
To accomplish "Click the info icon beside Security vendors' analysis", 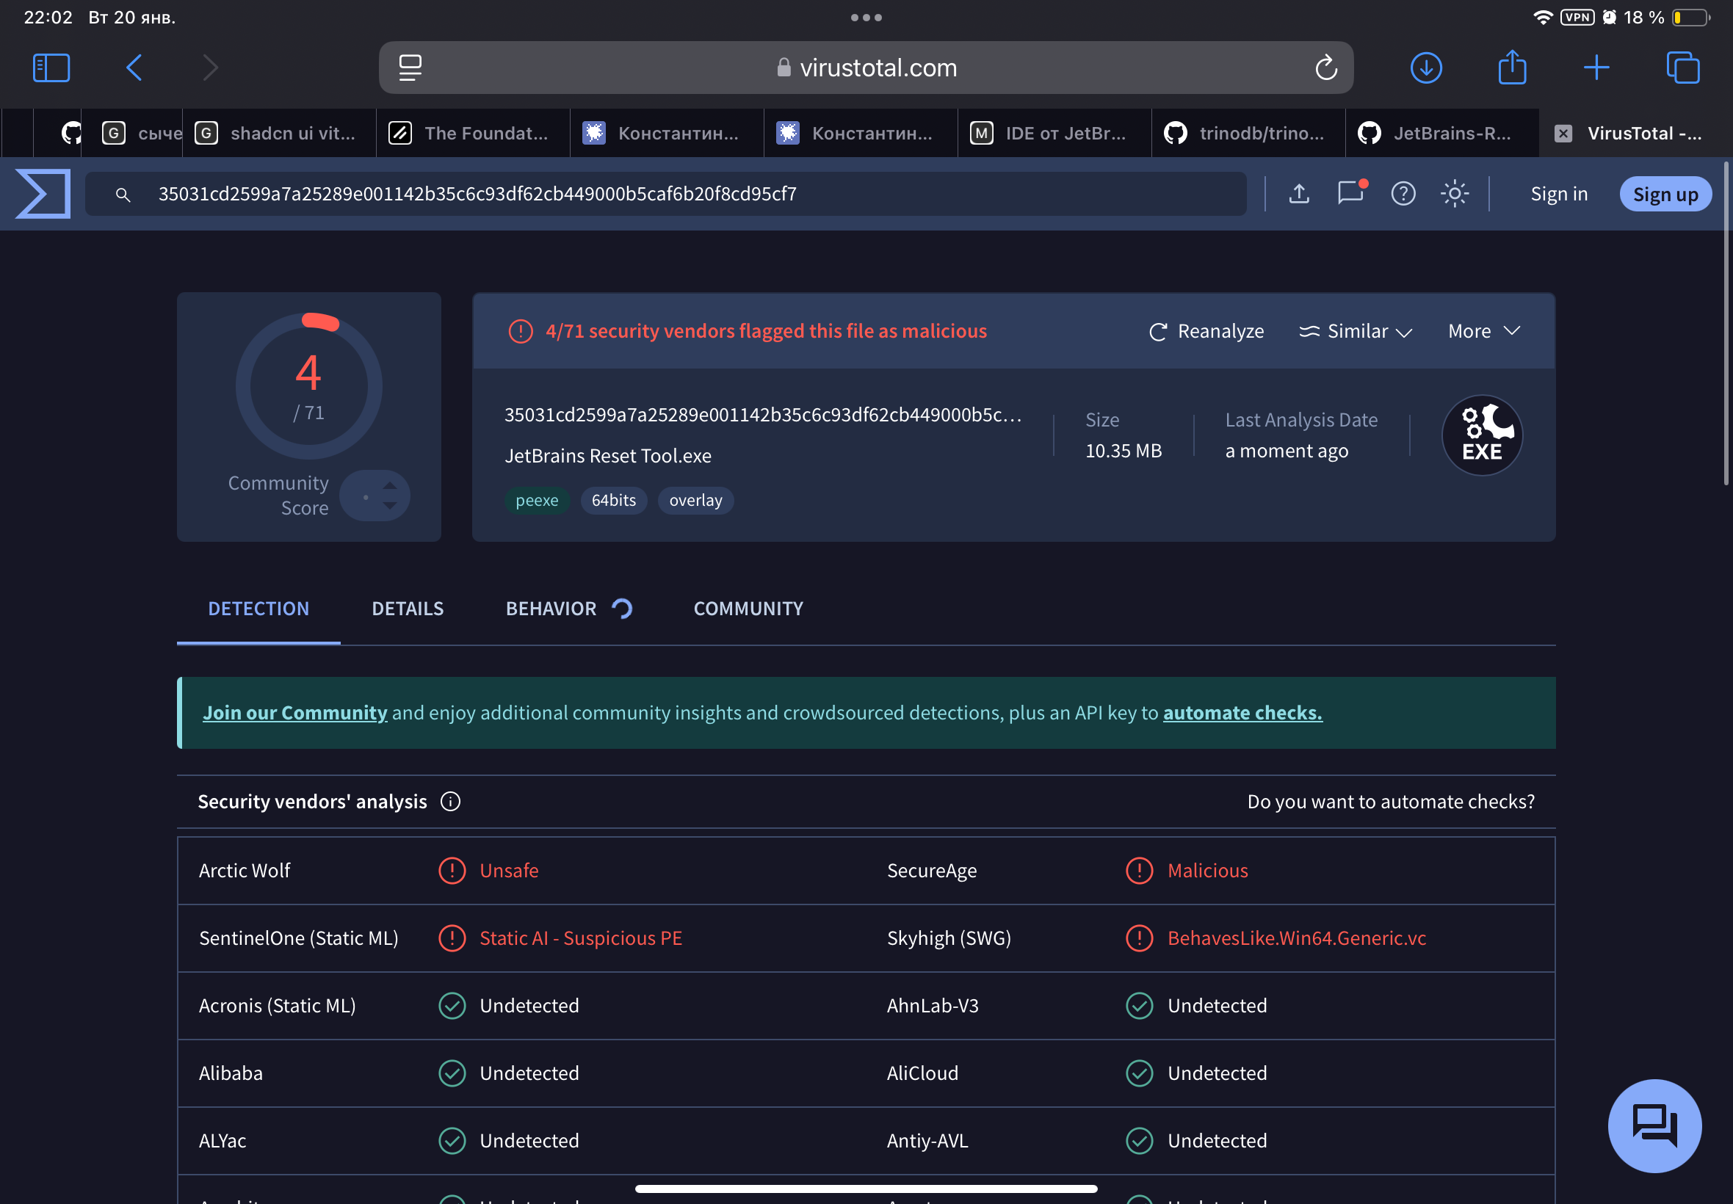I will pos(450,801).
